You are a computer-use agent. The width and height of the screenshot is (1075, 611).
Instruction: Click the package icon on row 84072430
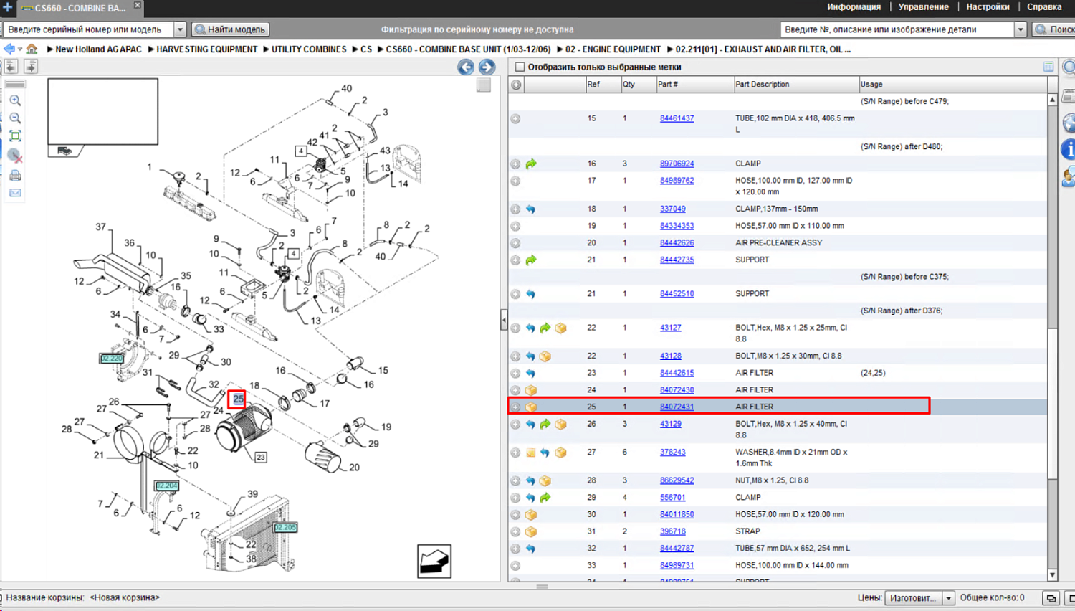coord(531,390)
